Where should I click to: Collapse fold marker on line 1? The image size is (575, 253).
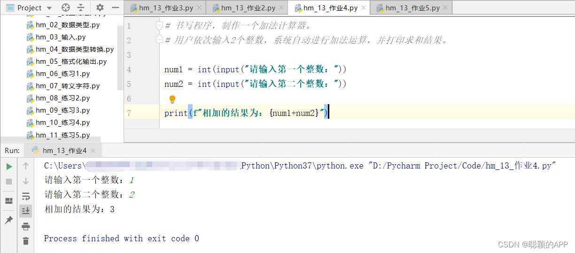coord(160,25)
